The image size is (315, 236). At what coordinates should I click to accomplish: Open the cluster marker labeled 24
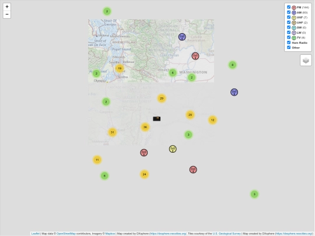[144, 174]
